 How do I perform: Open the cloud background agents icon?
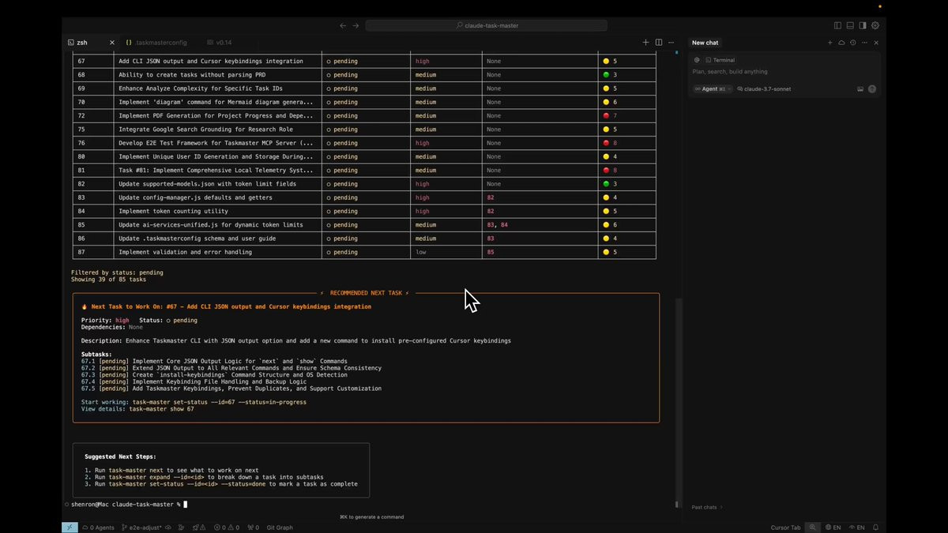[841, 43]
